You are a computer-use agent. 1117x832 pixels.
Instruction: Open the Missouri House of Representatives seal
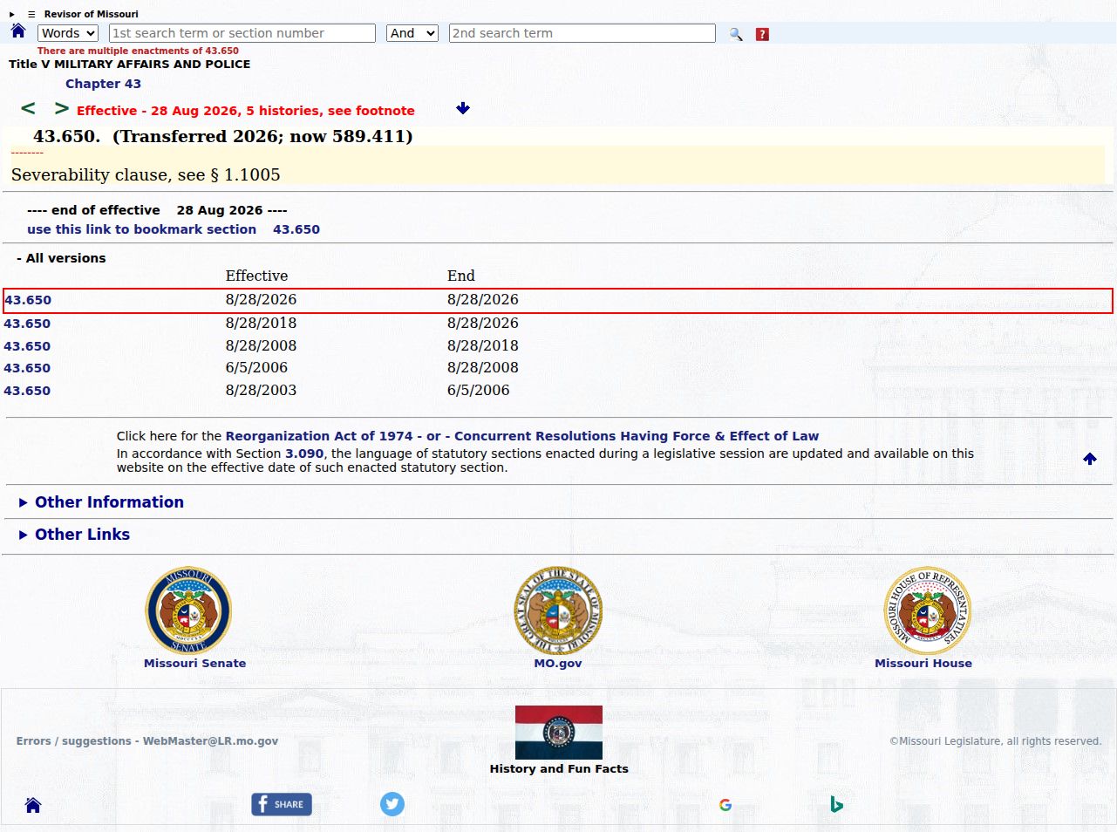(928, 610)
